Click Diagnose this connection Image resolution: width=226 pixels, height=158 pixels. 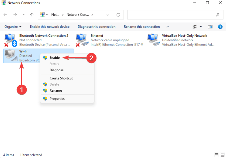(x=96, y=27)
